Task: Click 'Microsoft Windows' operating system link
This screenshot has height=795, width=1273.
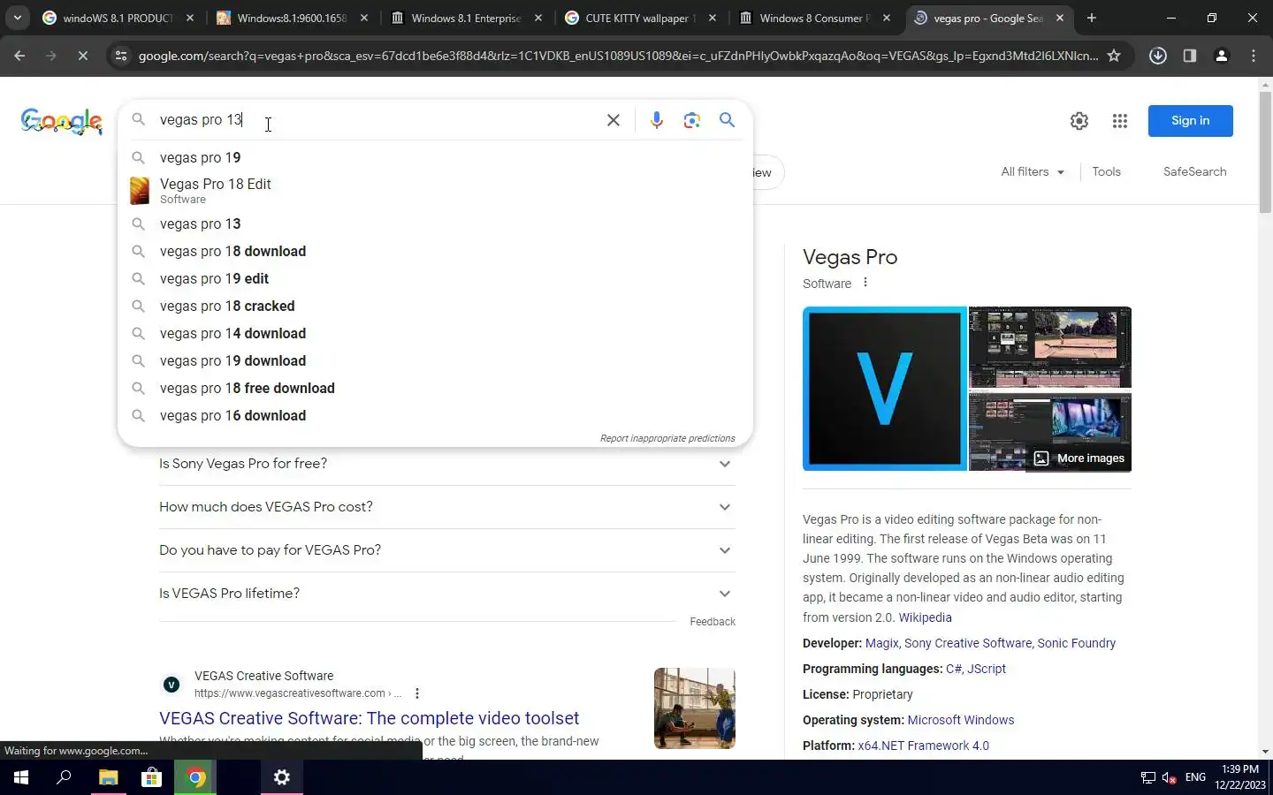Action: [x=961, y=720]
